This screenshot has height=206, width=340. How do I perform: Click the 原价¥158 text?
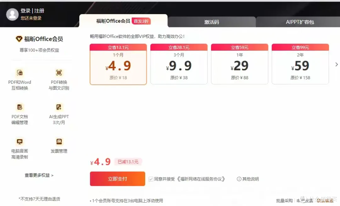[300, 78]
